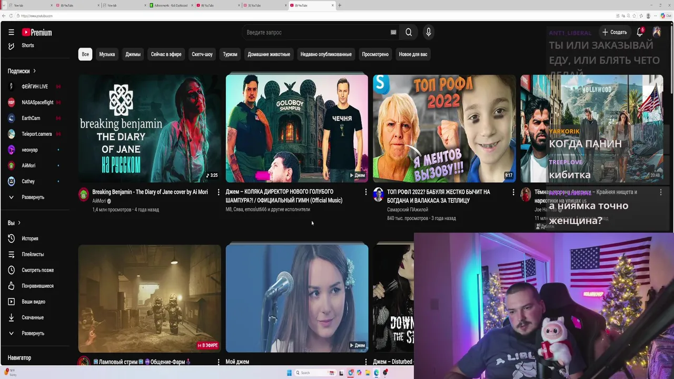Image resolution: width=674 pixels, height=379 pixels.
Task: Open Windows Start button in taskbar
Action: (x=289, y=373)
